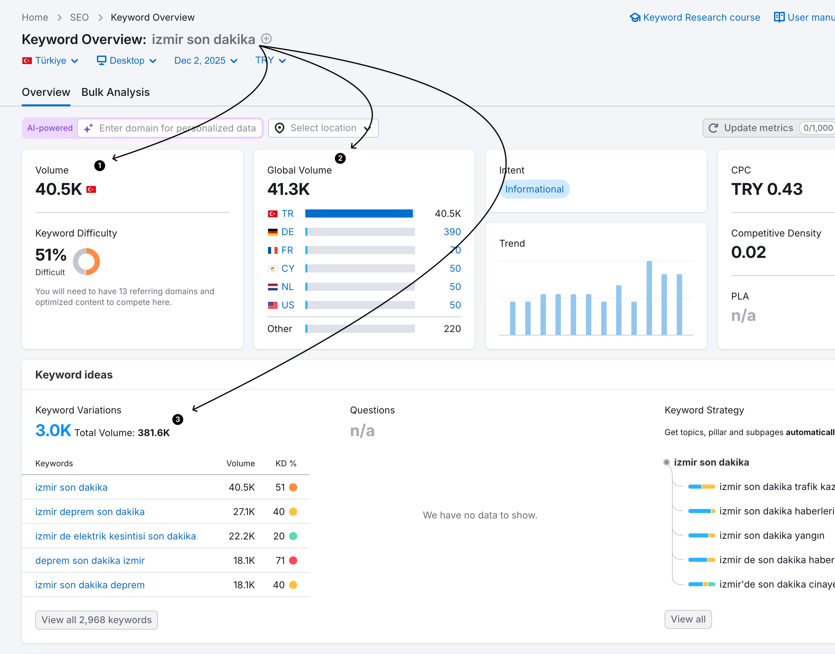Click the plus icon beside keyword title
This screenshot has width=835, height=654.
point(266,39)
